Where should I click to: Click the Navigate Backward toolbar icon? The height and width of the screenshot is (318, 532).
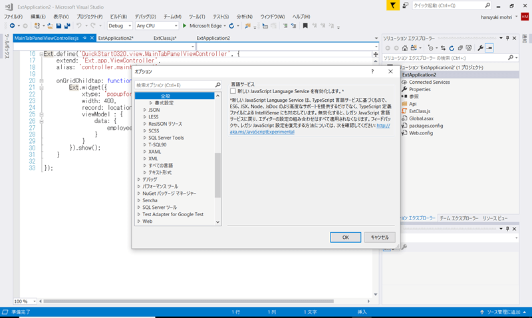12,26
